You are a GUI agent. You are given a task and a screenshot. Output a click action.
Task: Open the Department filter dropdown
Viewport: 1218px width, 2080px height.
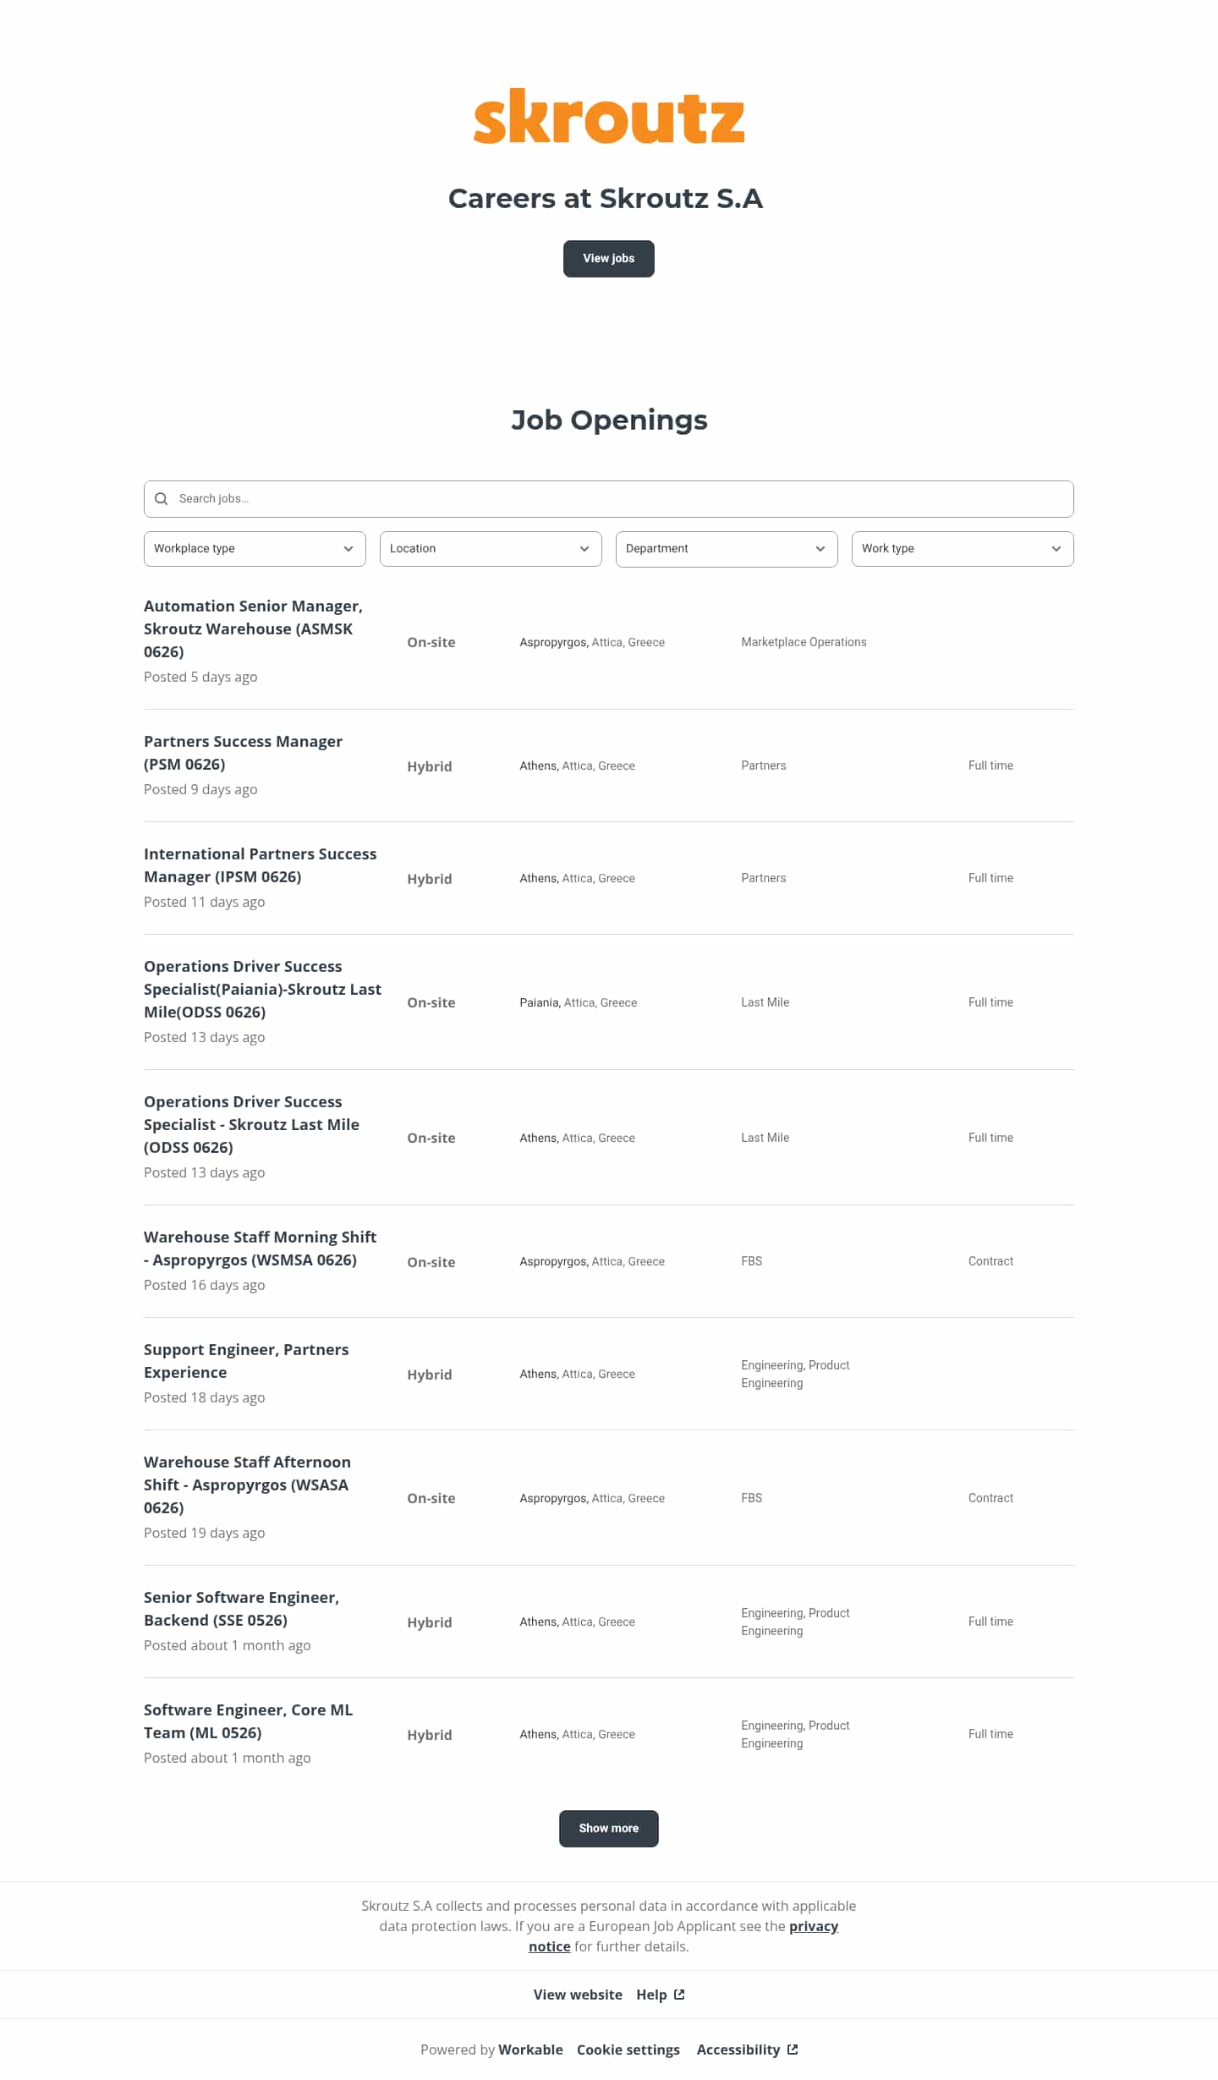tap(727, 549)
